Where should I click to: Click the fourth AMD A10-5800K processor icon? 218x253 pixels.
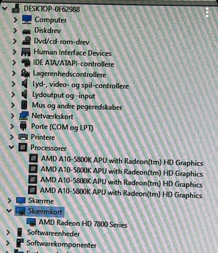coord(32,190)
